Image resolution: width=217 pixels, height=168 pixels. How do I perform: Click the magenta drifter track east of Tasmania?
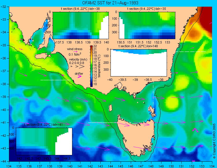pos(195,130)
